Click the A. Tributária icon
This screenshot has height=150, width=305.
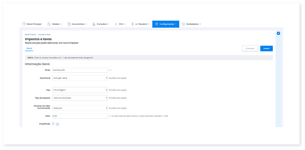coord(132,24)
